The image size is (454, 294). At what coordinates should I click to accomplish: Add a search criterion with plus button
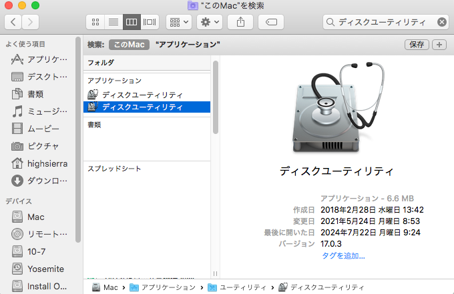point(439,45)
